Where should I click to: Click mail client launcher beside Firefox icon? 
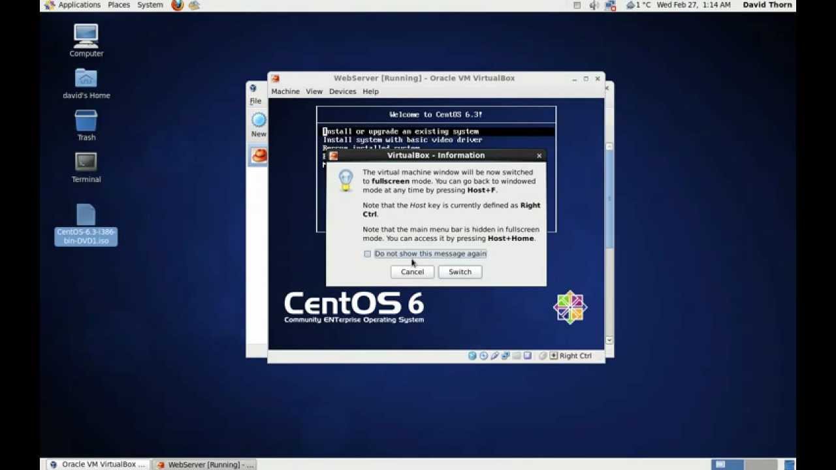pyautogui.click(x=194, y=5)
